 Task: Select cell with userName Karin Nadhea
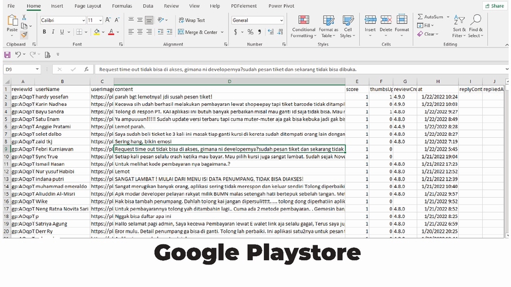pos(62,104)
